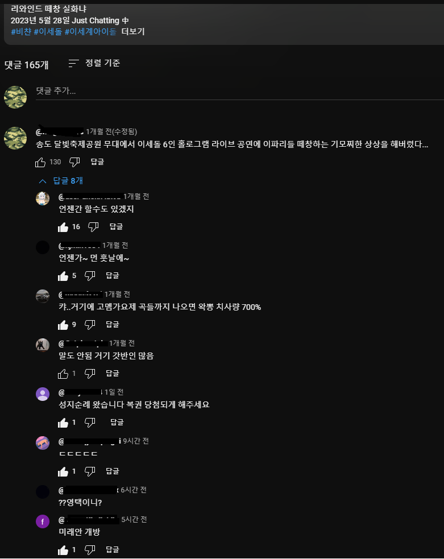Viewport: 444px width, 559px height.
Task: Dislike the top comment about 송도 달빛축제공원
Action: 74,162
